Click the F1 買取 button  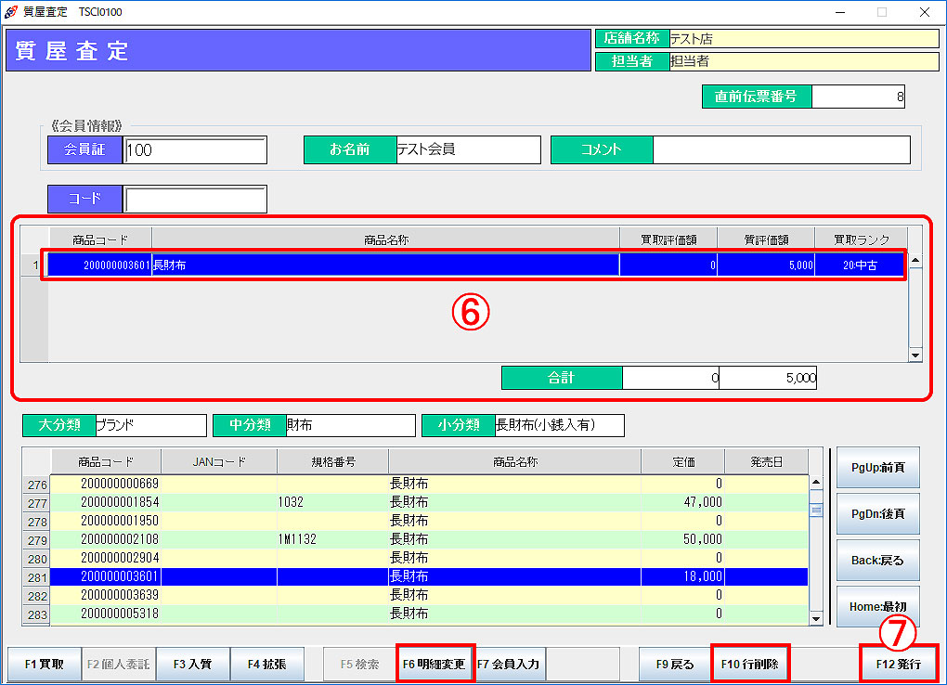45,665
